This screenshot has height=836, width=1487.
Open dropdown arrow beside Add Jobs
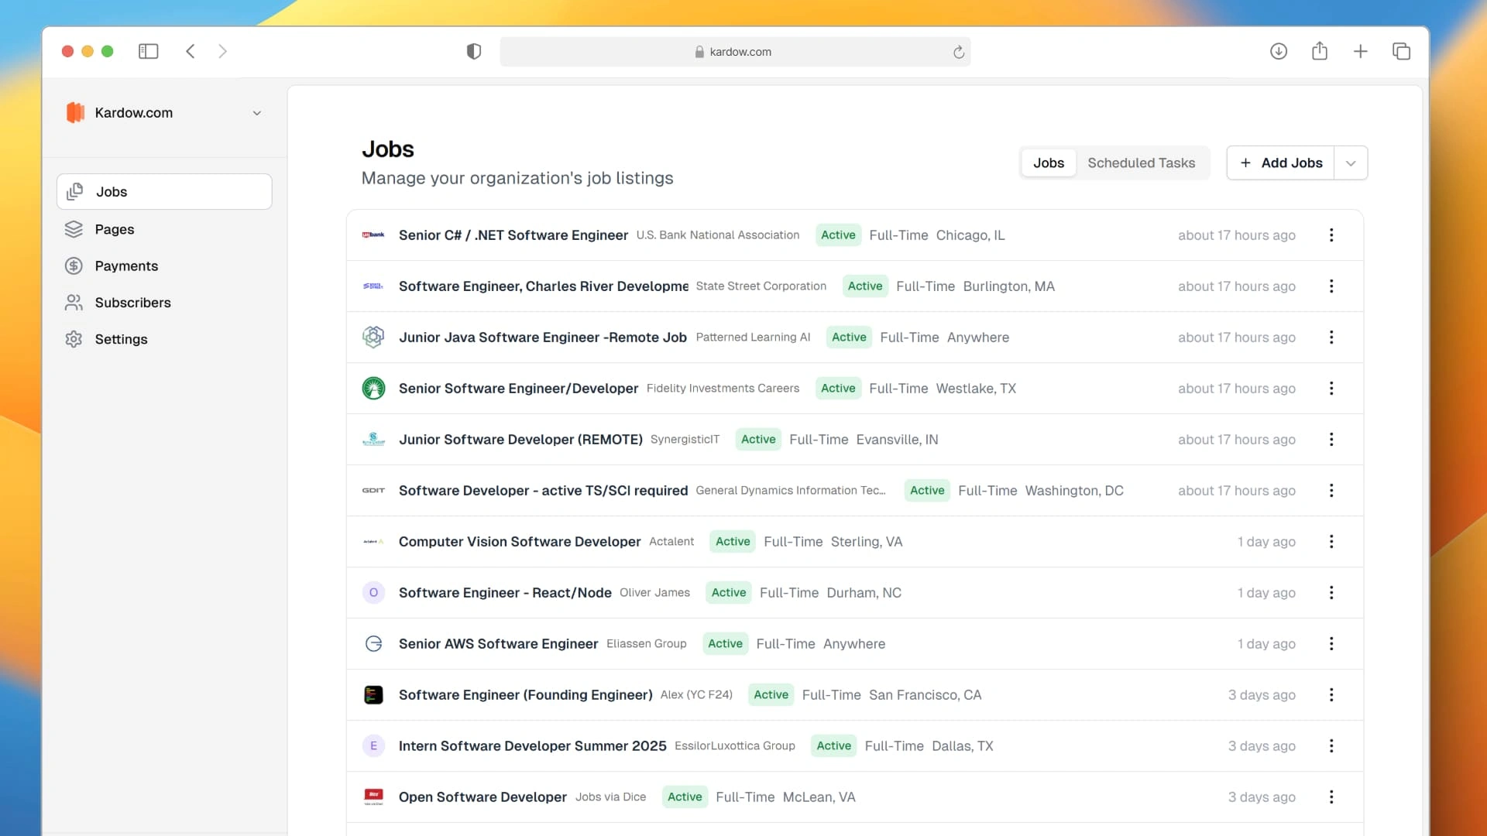click(x=1351, y=163)
